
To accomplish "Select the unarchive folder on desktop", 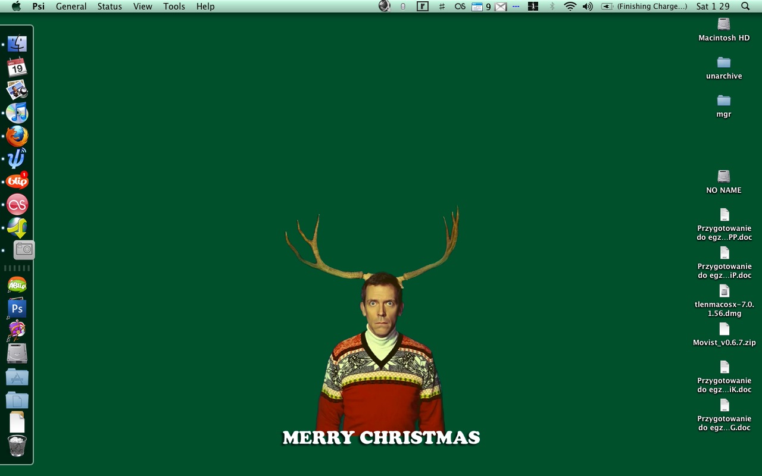I will coord(724,63).
